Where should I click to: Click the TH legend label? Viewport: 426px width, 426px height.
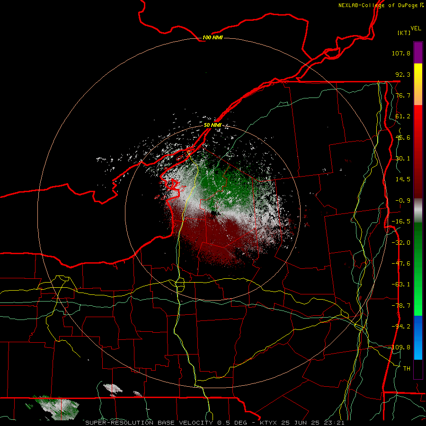407,369
